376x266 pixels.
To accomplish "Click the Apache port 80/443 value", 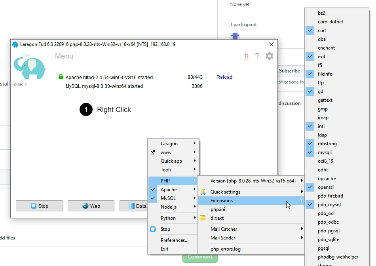I will click(195, 77).
